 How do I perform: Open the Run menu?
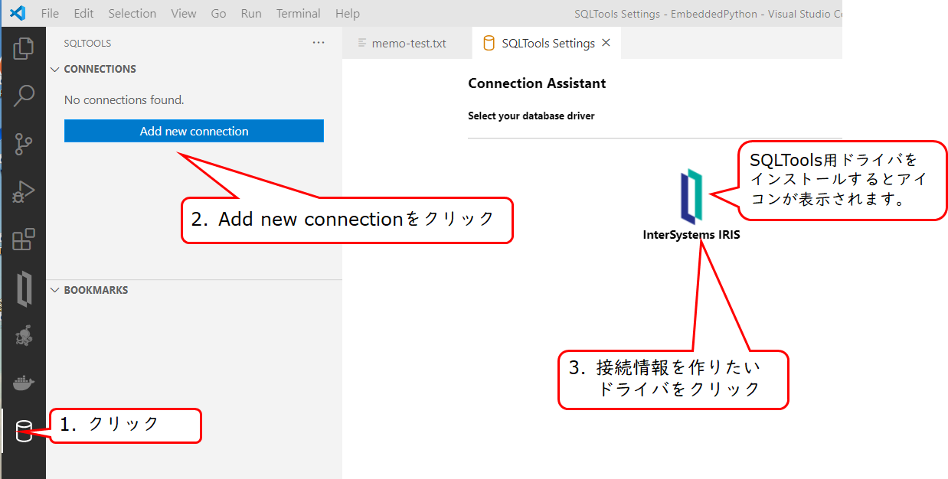tap(251, 13)
